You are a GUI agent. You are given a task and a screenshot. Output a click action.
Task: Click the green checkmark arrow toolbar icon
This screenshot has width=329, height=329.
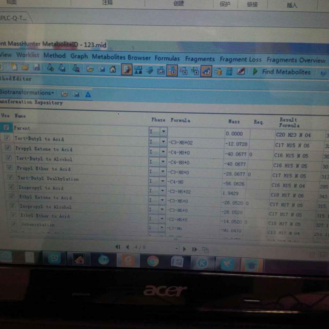150,70
